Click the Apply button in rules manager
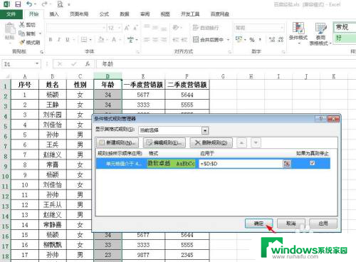Image resolution: width=356 pixels, height=262 pixels. tap(323, 224)
